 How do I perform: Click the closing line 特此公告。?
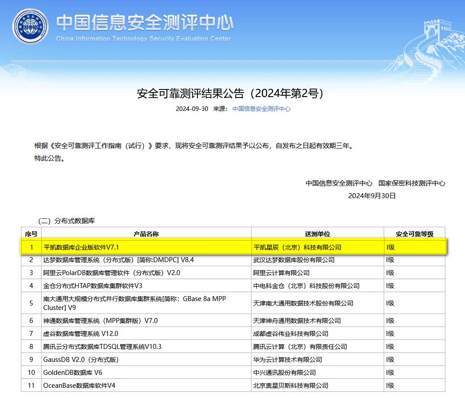[x=50, y=158]
